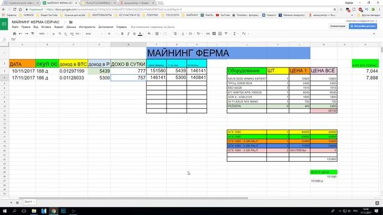Open the YouTube bookmark
The height and width of the screenshot is (215, 383).
coord(223,15)
